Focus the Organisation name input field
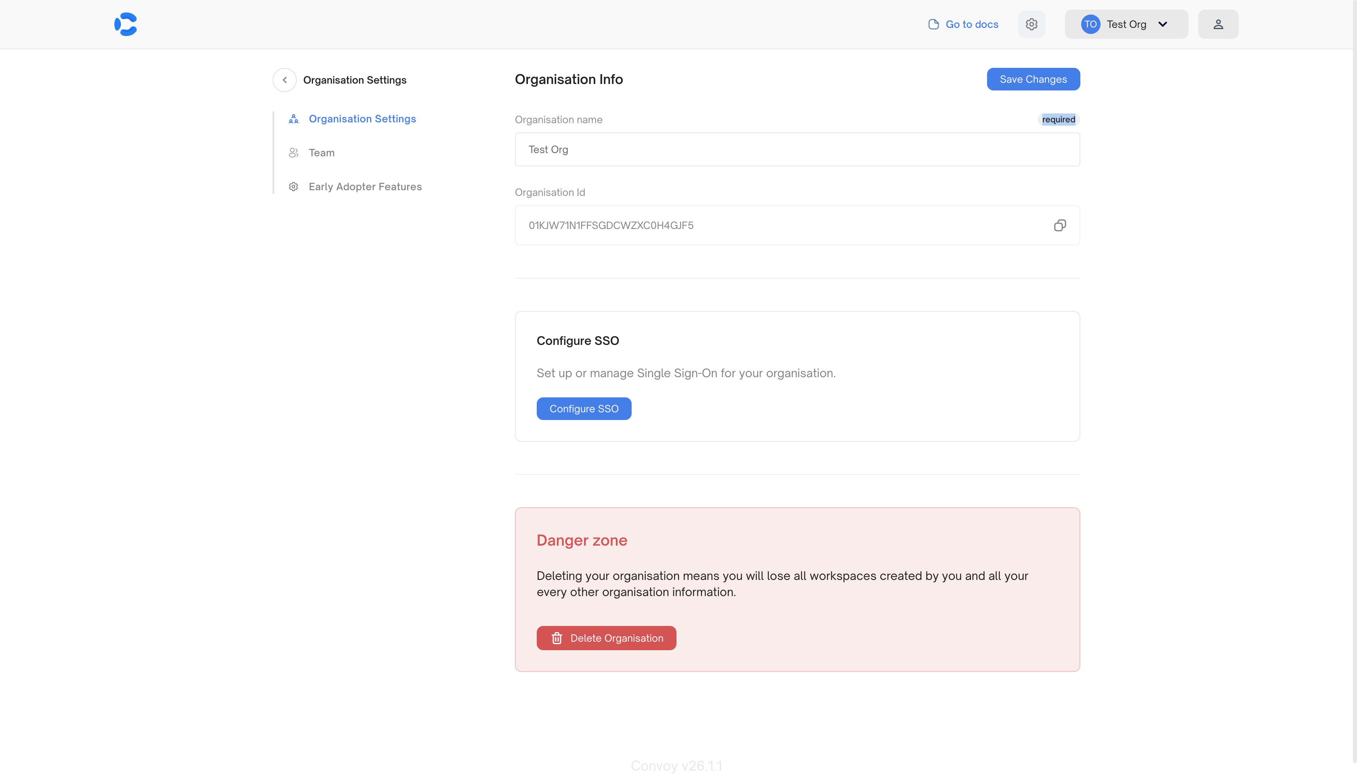Viewport: 1357px width, 777px height. 797,149
